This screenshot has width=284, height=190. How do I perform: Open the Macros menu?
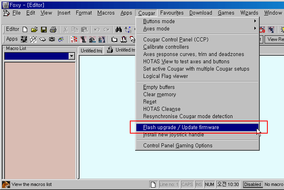106,13
